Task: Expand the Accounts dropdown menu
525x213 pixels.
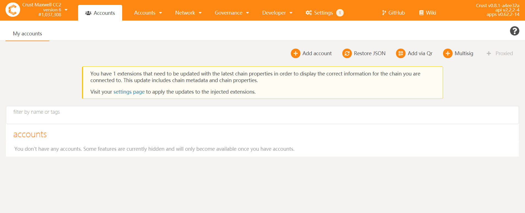Action: [148, 13]
